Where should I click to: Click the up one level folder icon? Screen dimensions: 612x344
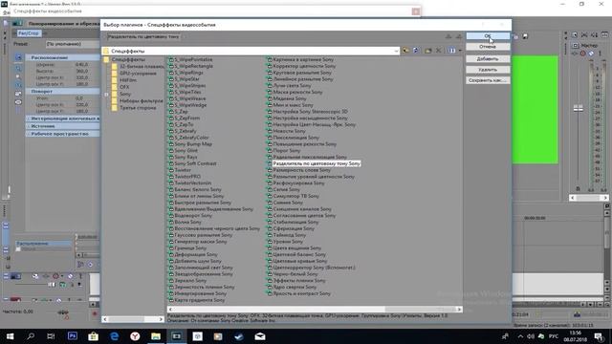click(405, 51)
